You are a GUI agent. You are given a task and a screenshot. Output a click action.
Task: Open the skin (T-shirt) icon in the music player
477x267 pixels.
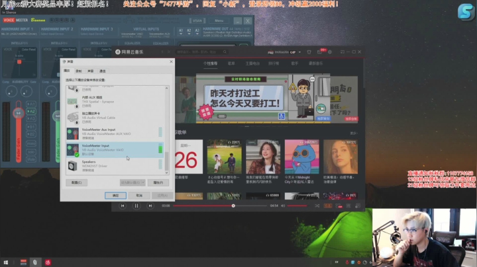[x=309, y=52]
